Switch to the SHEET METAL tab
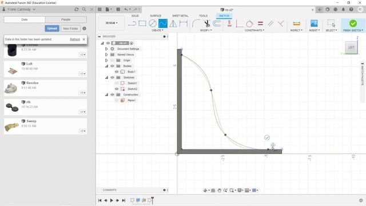This screenshot has height=206, width=366. pos(180,15)
